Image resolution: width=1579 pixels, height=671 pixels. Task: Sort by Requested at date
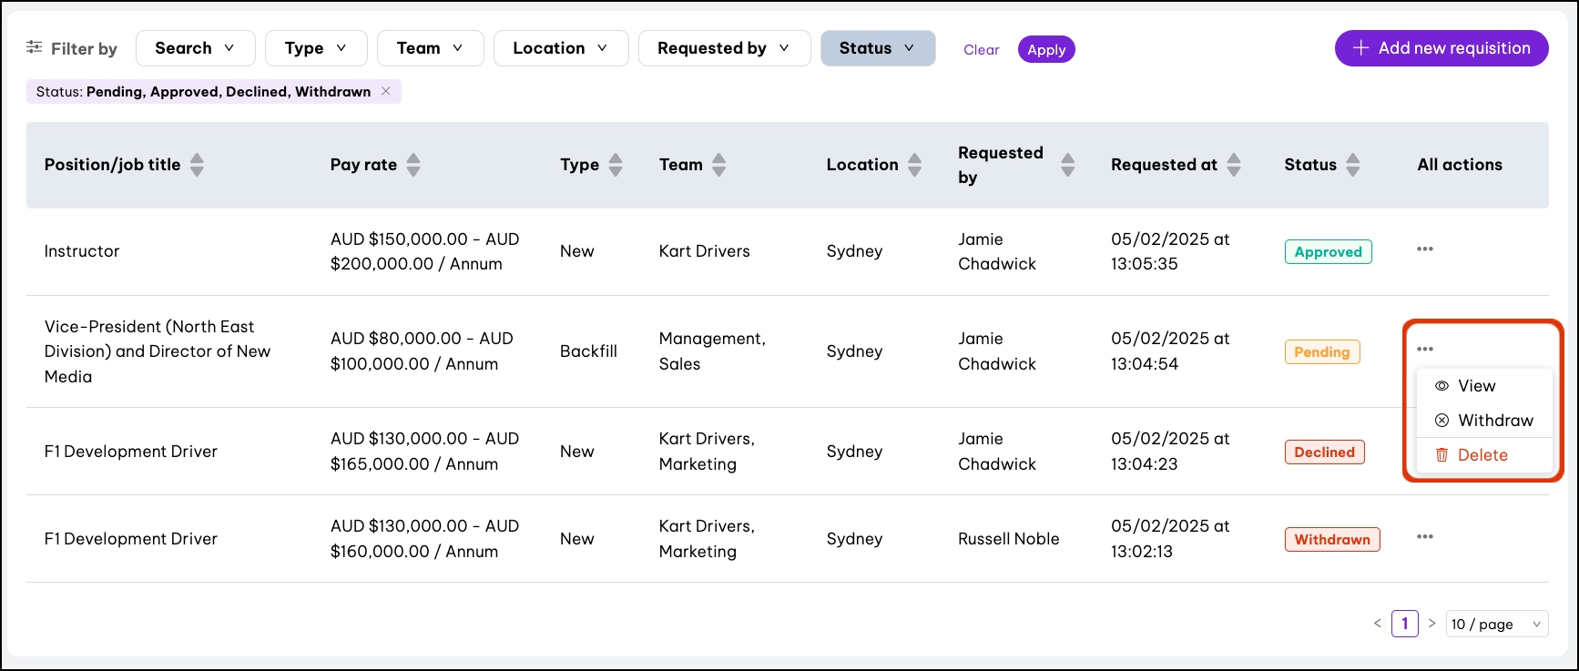[1234, 165]
